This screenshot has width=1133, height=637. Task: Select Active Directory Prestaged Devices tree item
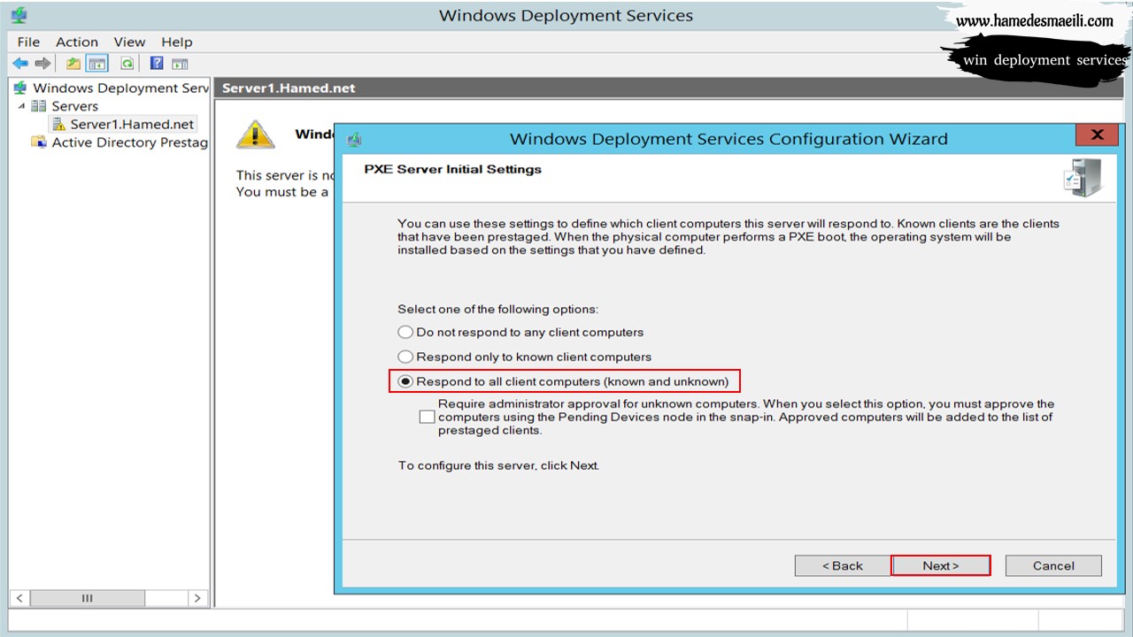coord(130,142)
